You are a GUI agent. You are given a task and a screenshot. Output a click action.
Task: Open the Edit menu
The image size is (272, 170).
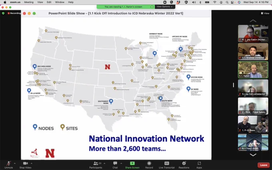(x=49, y=2)
